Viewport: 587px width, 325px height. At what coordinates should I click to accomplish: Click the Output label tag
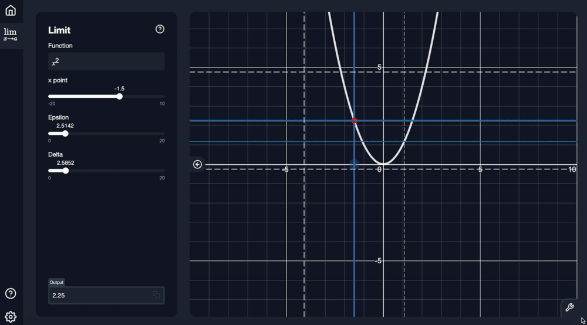coord(56,282)
